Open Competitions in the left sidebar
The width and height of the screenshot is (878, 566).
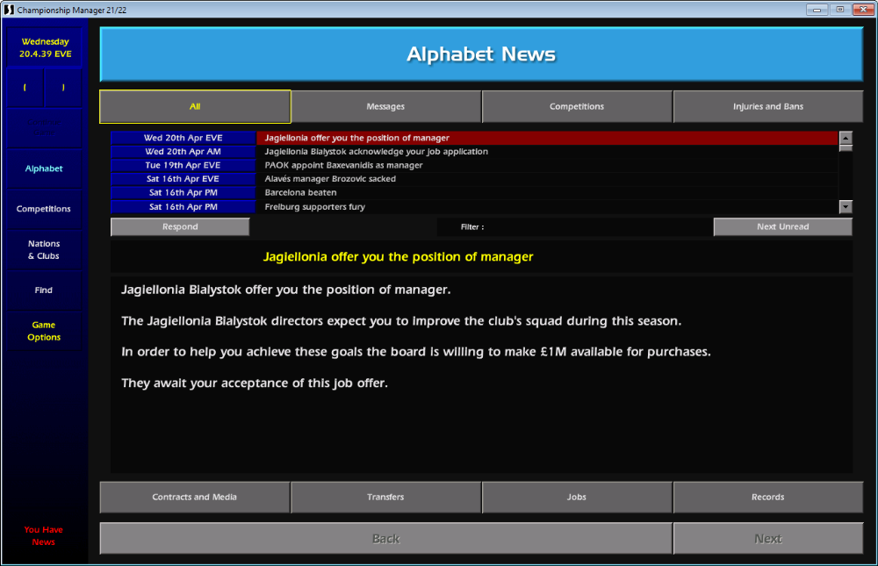pos(44,209)
